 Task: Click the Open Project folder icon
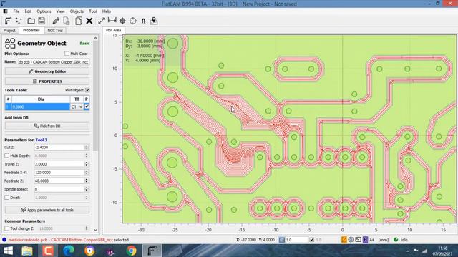pyautogui.click(x=31, y=21)
